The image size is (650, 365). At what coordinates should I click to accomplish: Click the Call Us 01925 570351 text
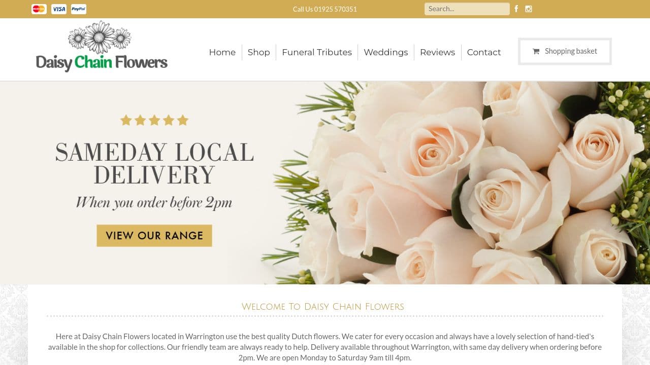[325, 9]
